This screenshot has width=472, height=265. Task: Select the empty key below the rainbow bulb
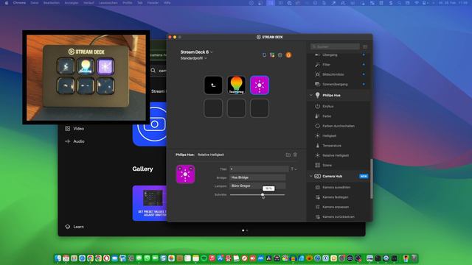(236, 108)
